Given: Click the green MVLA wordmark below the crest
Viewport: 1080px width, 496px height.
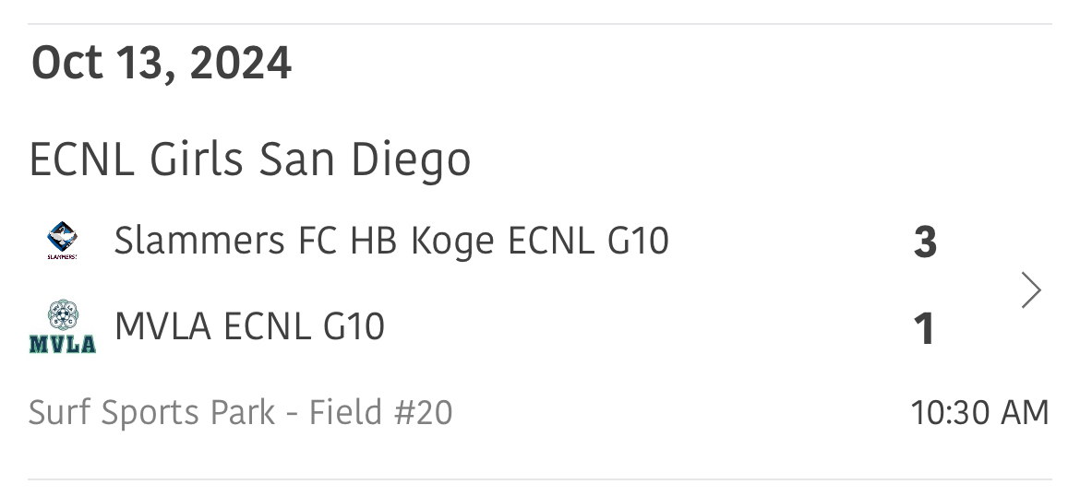Looking at the screenshot, I should pos(63,345).
